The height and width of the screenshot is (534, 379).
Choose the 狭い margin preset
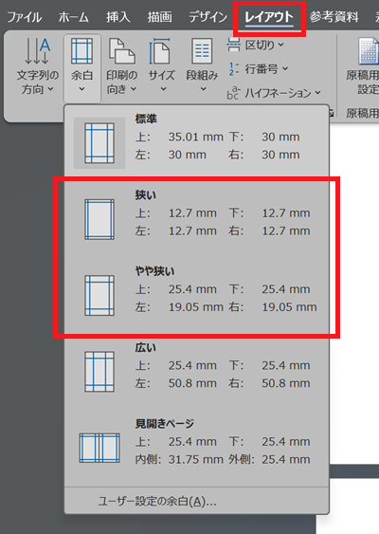[x=197, y=218]
